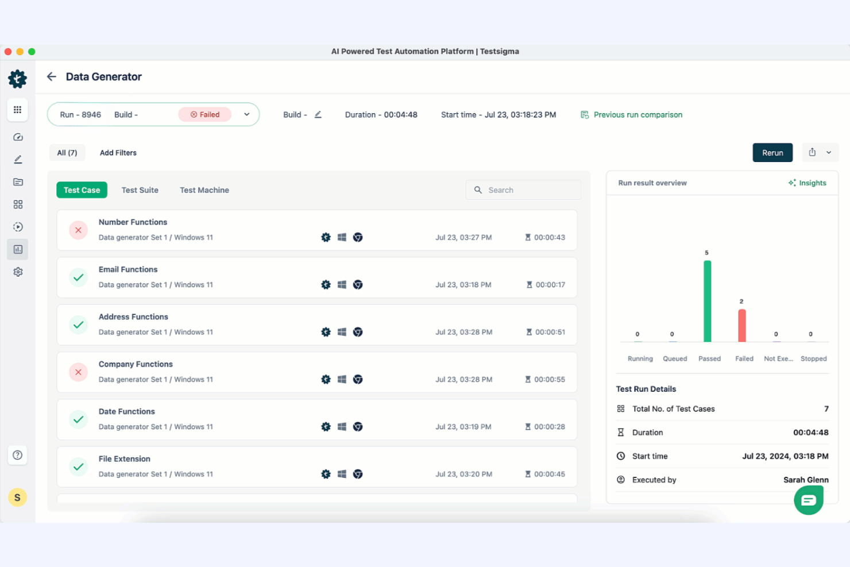Switch to the Test Machine tab
This screenshot has width=850, height=567.
point(204,190)
